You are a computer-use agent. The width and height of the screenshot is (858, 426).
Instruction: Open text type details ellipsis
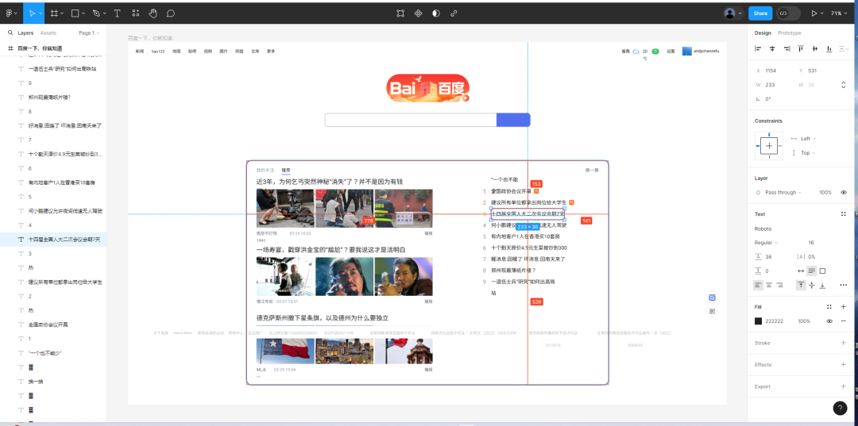[x=843, y=285]
